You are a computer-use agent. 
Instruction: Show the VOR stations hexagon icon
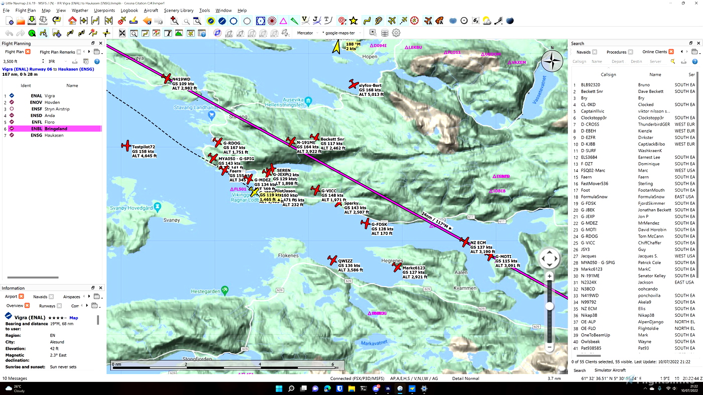coord(261,21)
